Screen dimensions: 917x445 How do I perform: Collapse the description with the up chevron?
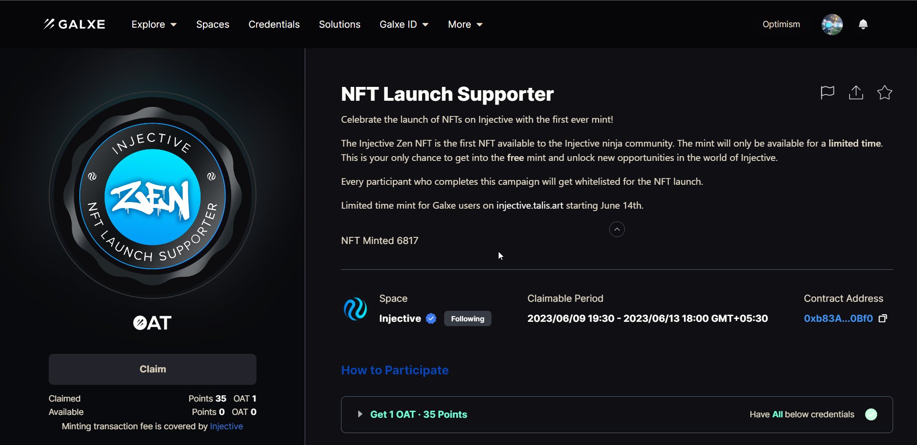coord(617,229)
